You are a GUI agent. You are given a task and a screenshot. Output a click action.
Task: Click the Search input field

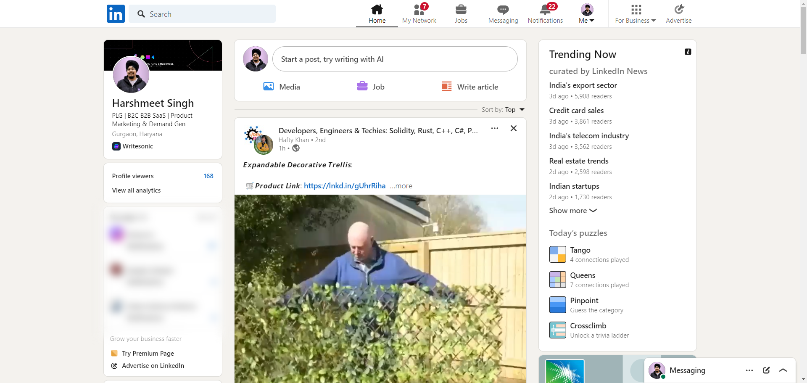point(202,14)
